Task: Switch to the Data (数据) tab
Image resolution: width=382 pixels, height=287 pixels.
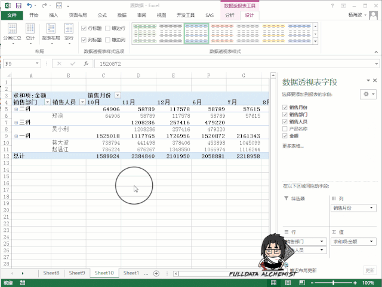Action: 122,15
